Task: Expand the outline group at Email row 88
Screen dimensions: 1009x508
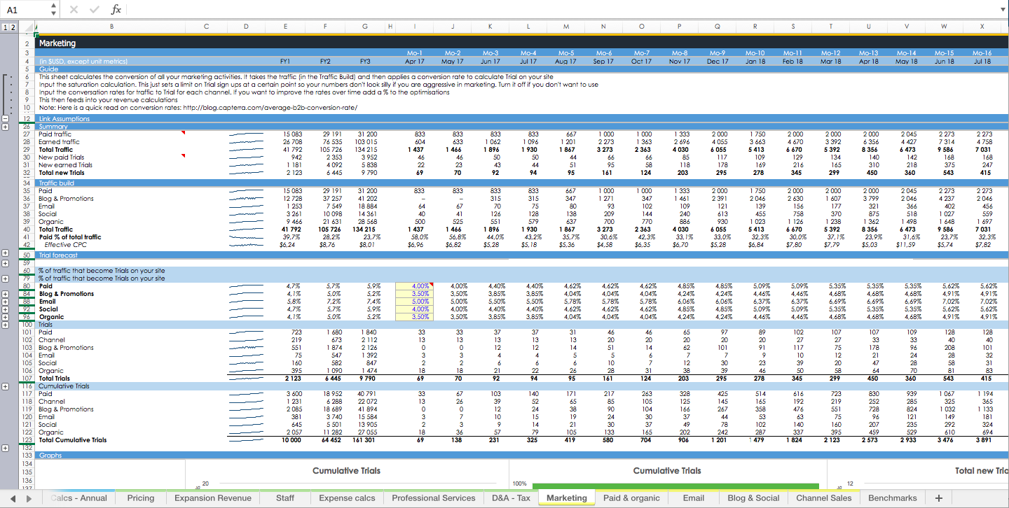Action: [x=5, y=302]
